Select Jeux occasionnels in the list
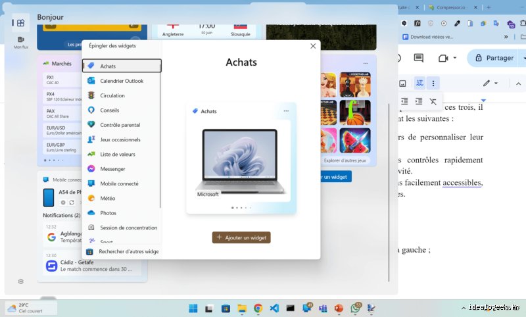 (x=122, y=139)
